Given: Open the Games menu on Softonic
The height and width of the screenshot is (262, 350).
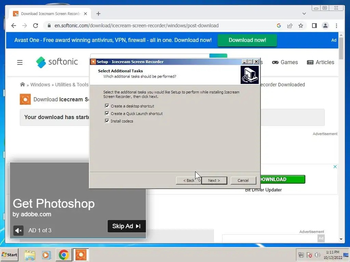Looking at the screenshot, I should tap(285, 62).
